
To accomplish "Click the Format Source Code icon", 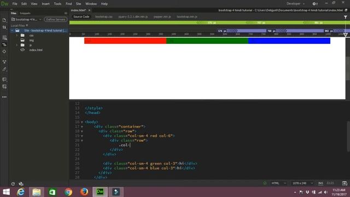I will coord(4,62).
